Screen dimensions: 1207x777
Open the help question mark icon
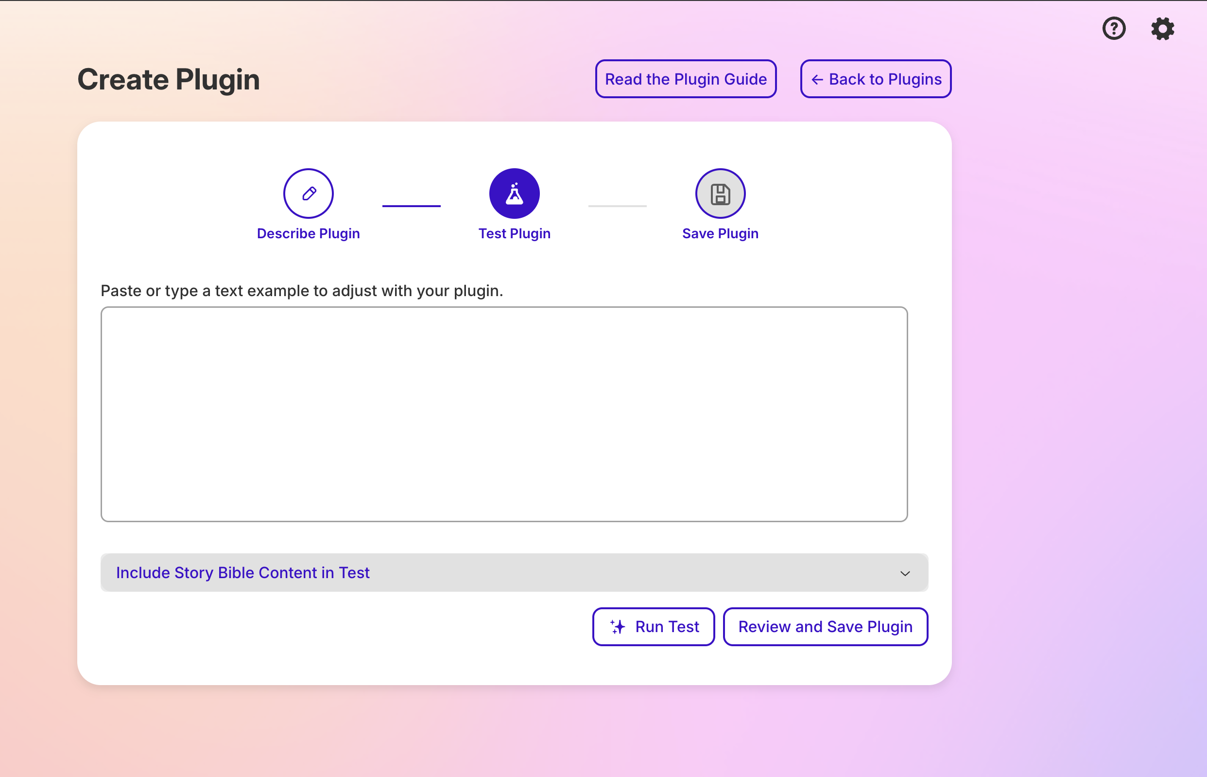pyautogui.click(x=1114, y=28)
